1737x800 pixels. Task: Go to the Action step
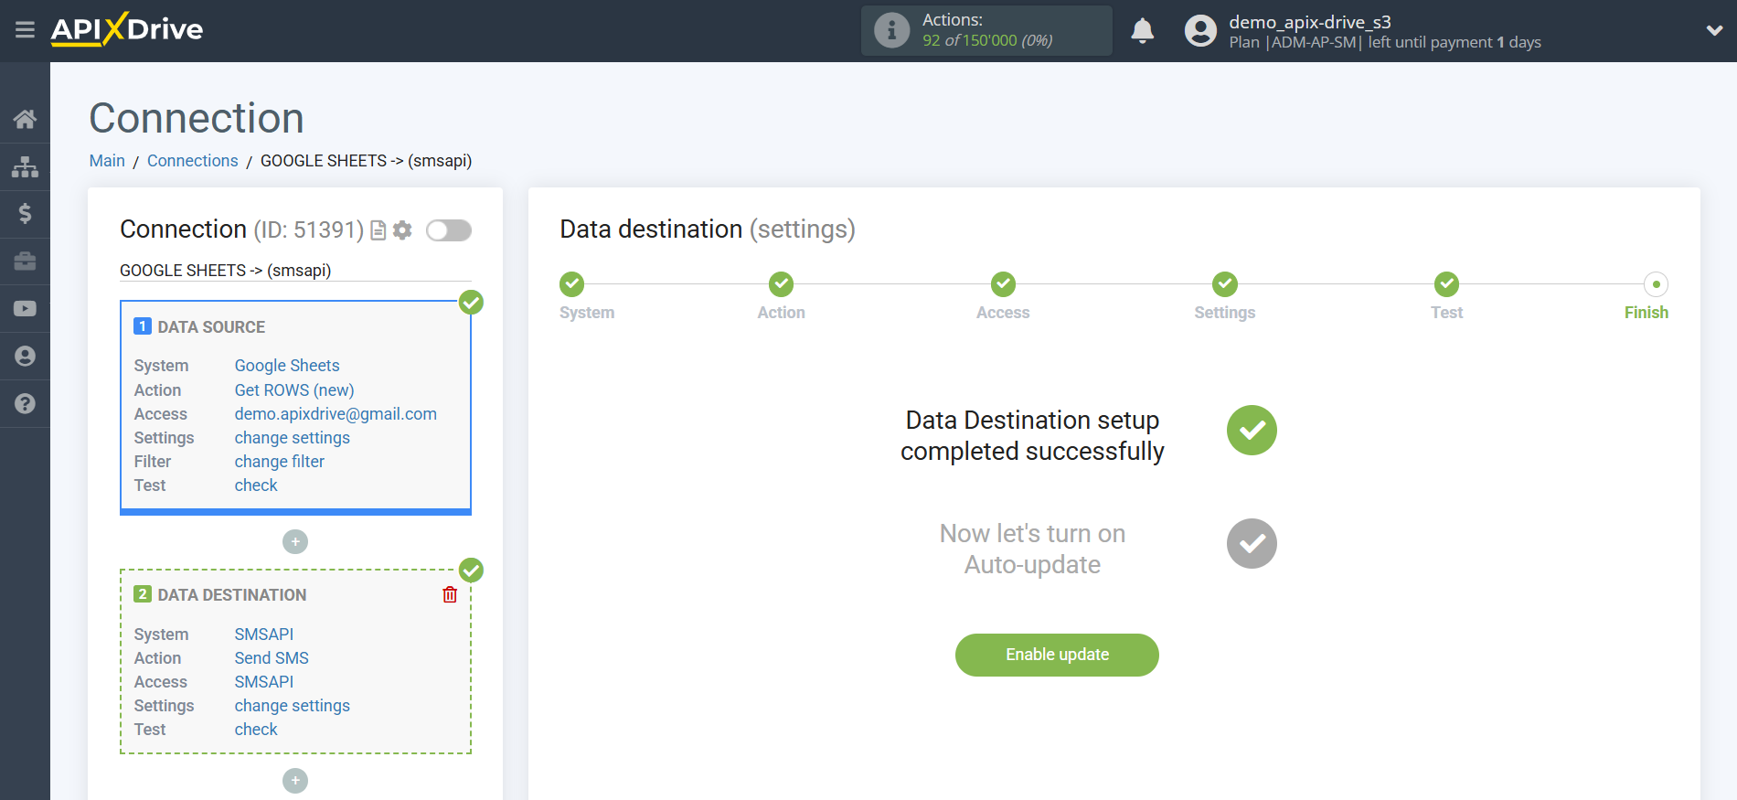[781, 284]
